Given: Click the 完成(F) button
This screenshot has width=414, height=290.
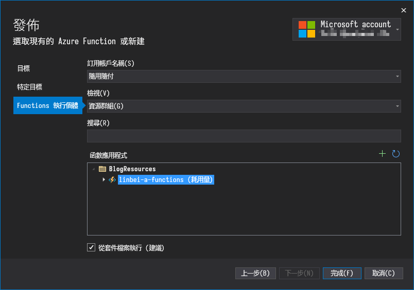Looking at the screenshot, I should 342,273.
